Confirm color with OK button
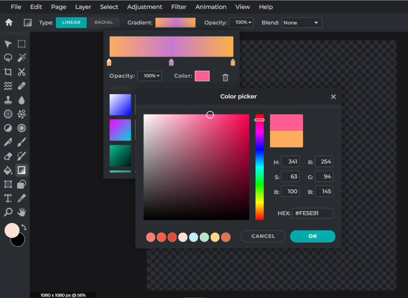The image size is (408, 298). [x=312, y=236]
